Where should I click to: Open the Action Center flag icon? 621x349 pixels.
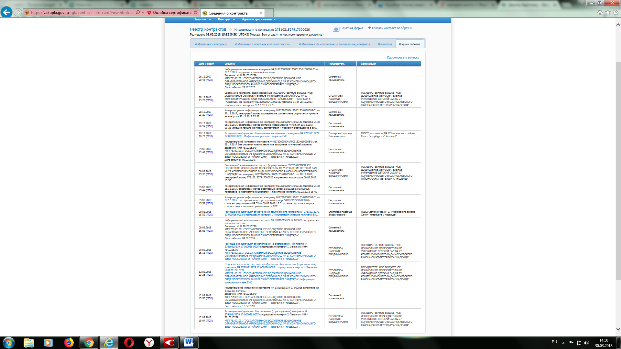click(571, 343)
